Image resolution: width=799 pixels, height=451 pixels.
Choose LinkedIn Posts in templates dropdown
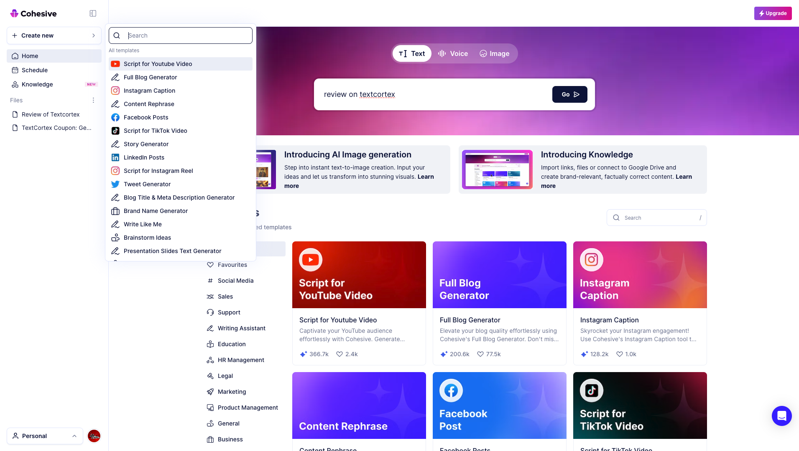[144, 157]
